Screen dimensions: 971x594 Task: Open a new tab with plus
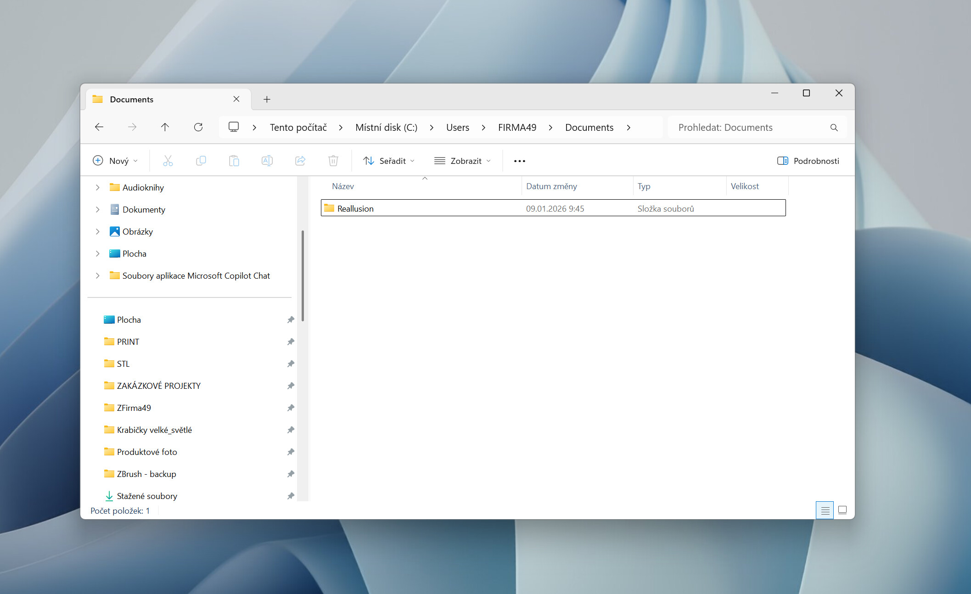(x=267, y=99)
